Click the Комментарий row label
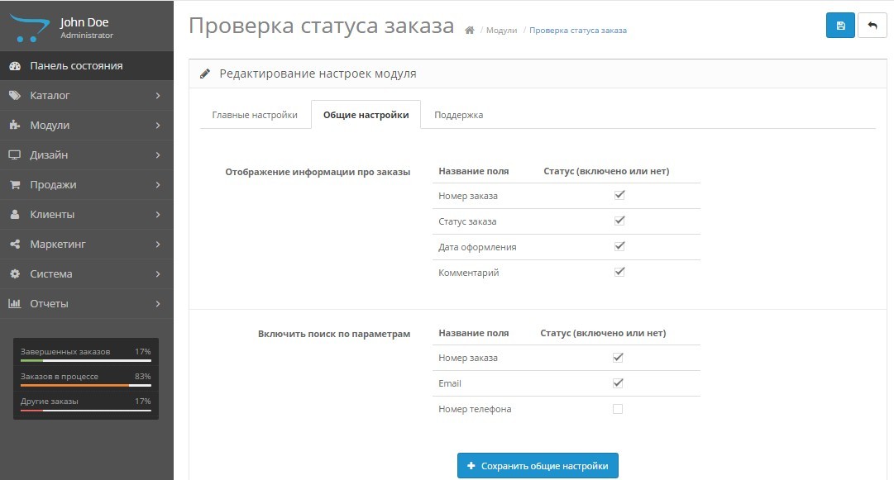This screenshot has height=480, width=894. (469, 273)
